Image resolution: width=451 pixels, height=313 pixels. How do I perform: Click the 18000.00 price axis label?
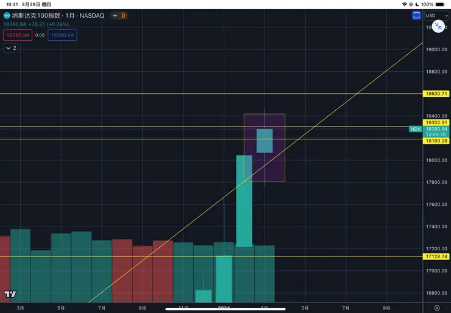[x=436, y=160]
